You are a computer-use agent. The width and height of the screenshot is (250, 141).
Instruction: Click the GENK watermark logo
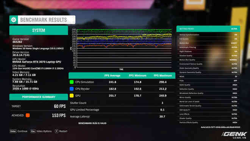tap(234, 135)
